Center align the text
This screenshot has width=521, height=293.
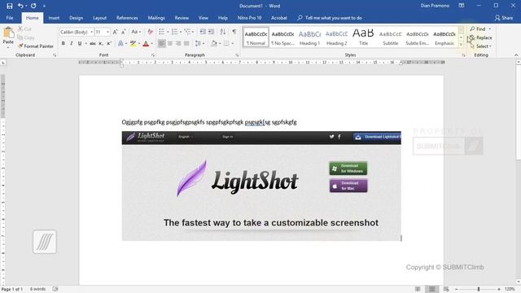170,43
